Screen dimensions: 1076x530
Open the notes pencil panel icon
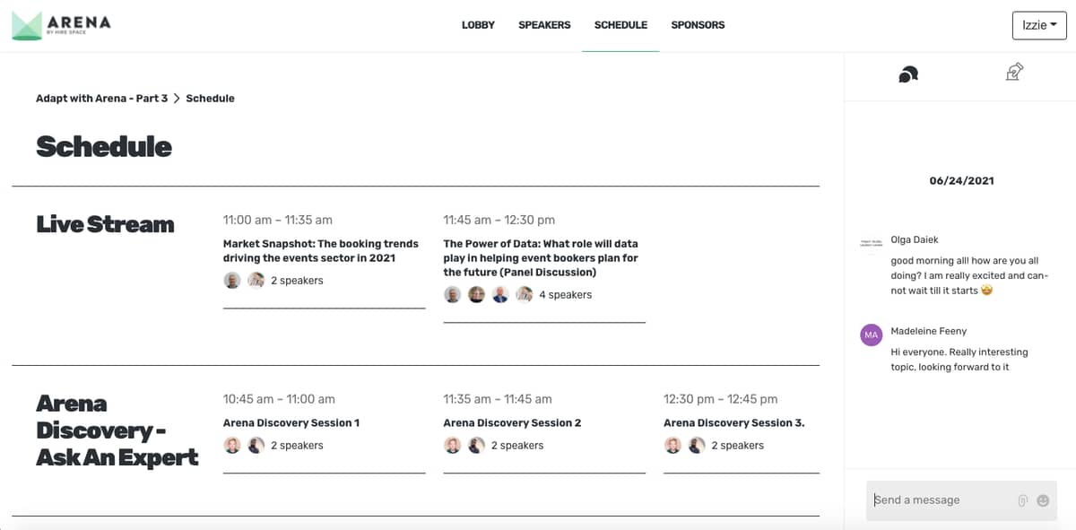point(1014,72)
